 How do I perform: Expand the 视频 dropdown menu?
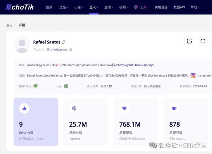124,7
